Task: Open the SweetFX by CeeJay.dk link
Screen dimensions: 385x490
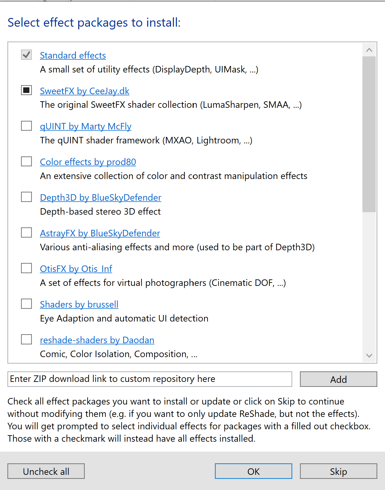Action: [x=84, y=91]
